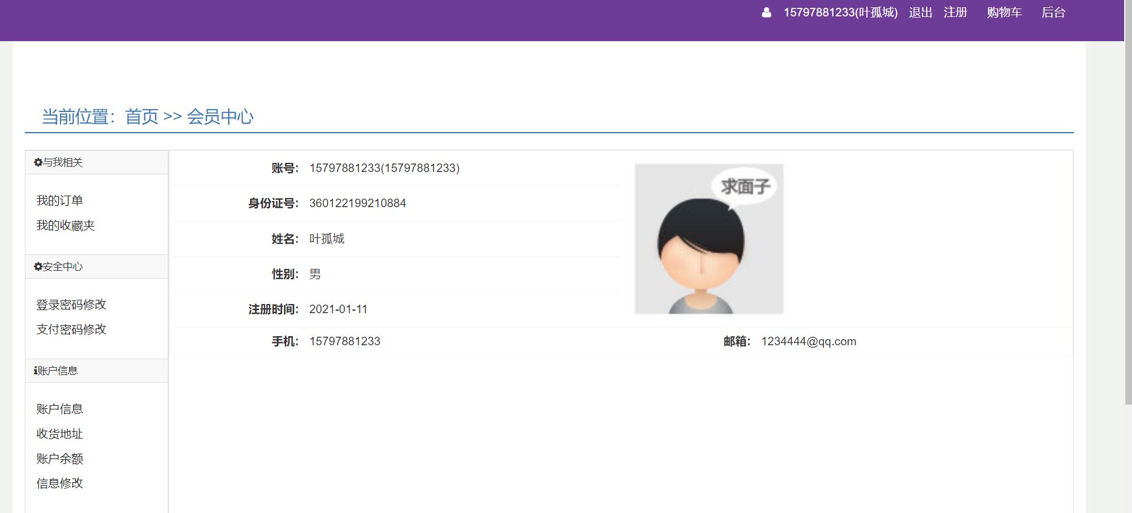Click the name value 叶孤城 in profile
1132x513 pixels.
click(x=327, y=239)
